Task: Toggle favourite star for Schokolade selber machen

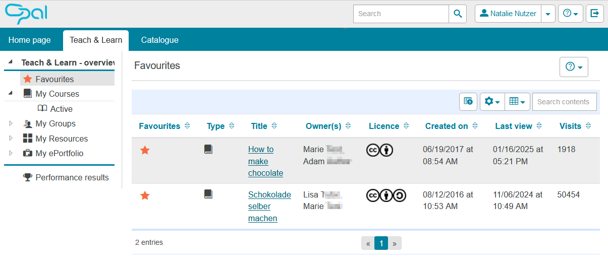Action: point(145,195)
